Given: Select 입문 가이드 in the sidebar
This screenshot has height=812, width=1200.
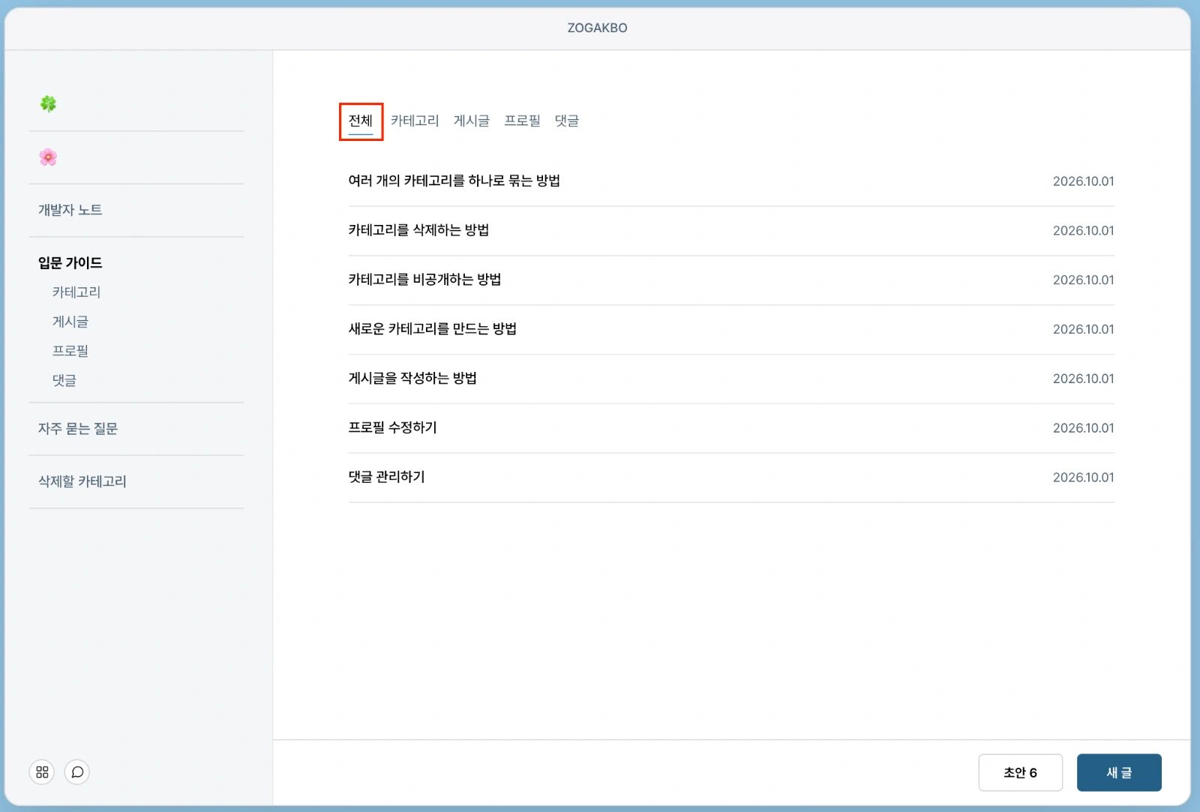Looking at the screenshot, I should click(x=70, y=263).
